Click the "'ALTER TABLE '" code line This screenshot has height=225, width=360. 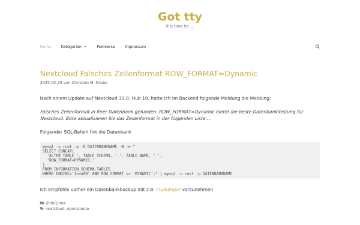(104, 155)
